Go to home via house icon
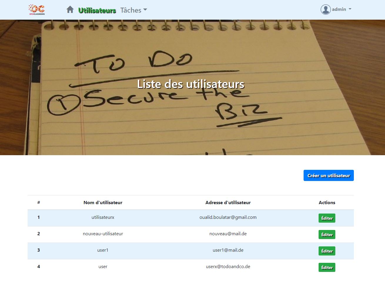 pos(70,10)
